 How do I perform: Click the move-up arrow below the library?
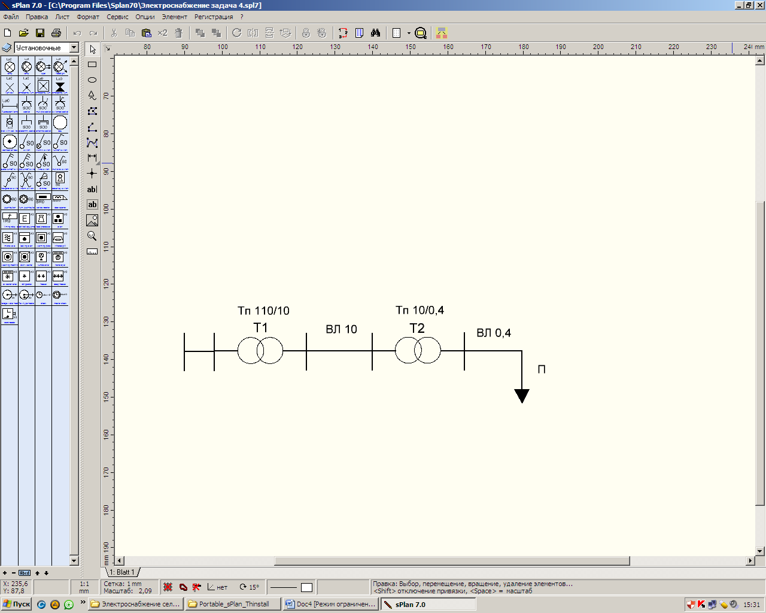click(37, 573)
